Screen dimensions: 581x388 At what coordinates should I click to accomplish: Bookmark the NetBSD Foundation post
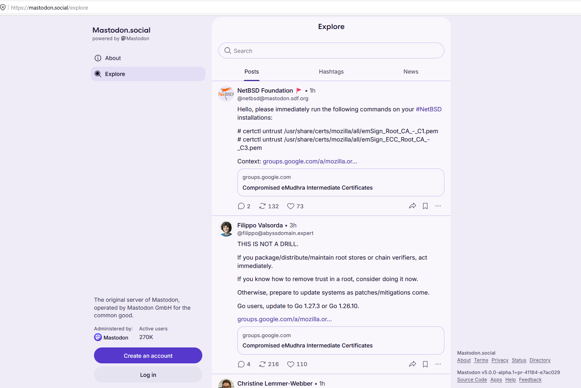click(x=425, y=206)
